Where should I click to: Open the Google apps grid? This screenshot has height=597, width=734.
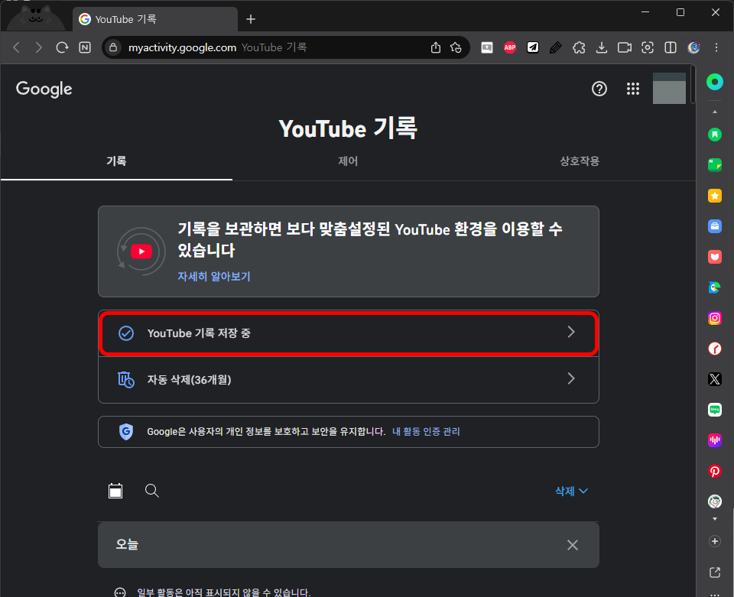633,89
